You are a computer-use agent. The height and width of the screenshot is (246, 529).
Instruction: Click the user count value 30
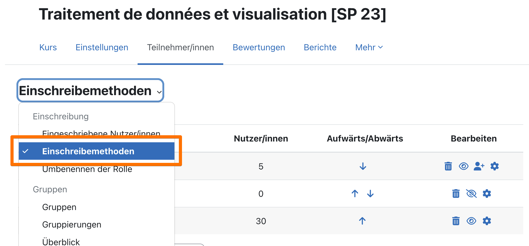(x=261, y=221)
